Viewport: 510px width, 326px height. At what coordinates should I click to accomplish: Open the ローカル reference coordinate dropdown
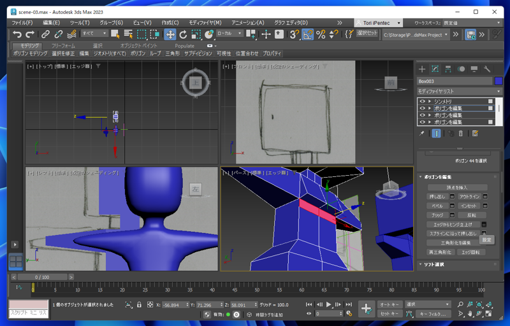[229, 33]
